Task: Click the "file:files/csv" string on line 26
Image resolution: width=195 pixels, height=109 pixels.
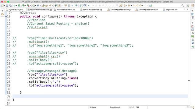Action: [51, 74]
